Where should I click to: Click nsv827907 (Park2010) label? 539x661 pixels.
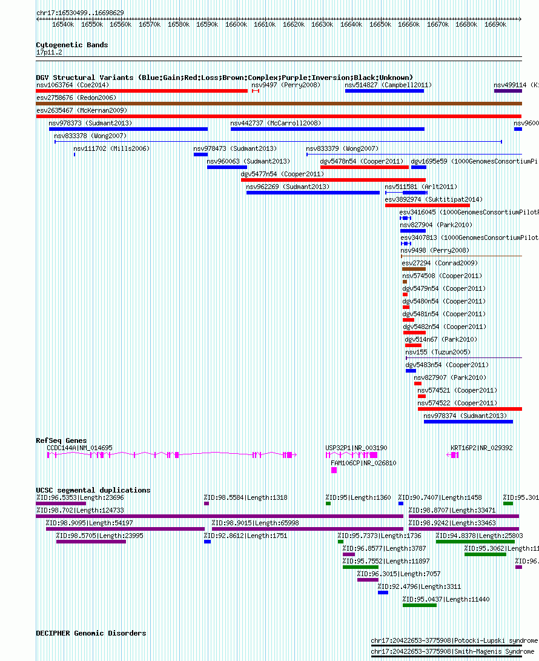click(450, 377)
